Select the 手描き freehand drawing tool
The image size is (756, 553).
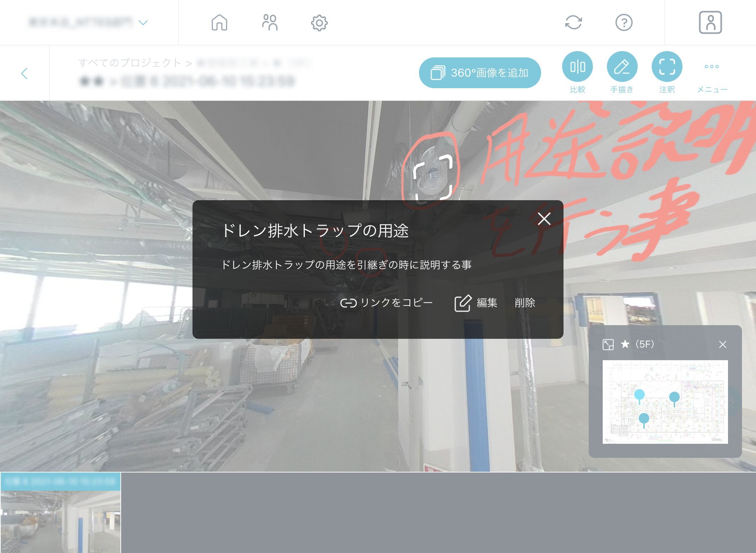[622, 66]
